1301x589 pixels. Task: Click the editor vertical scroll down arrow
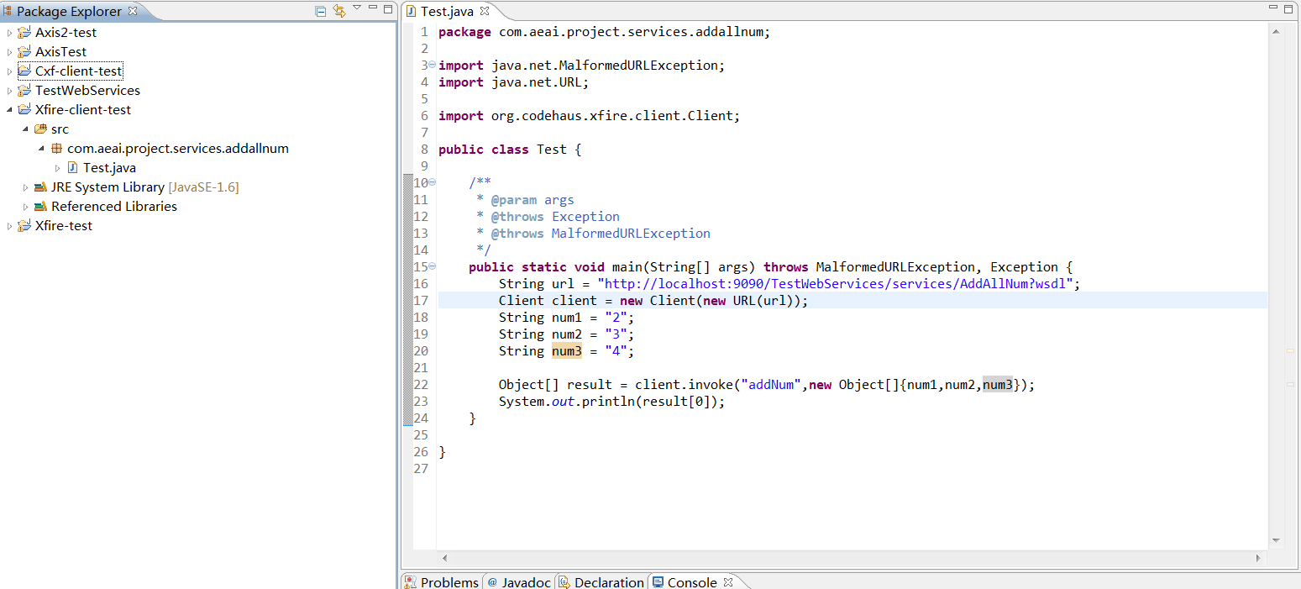pyautogui.click(x=1276, y=540)
